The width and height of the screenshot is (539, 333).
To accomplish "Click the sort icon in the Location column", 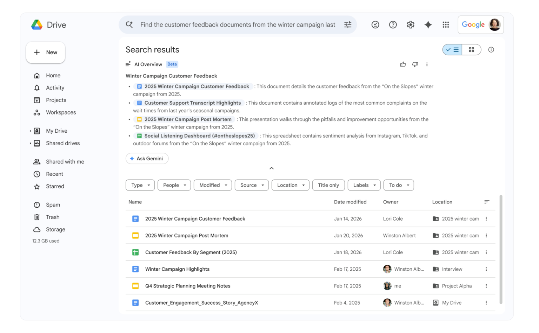I will pos(487,202).
